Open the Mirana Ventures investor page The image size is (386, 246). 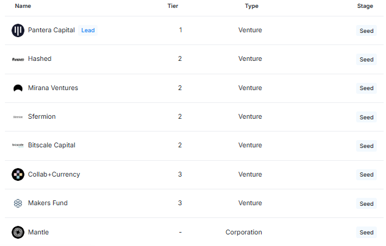pyautogui.click(x=53, y=88)
